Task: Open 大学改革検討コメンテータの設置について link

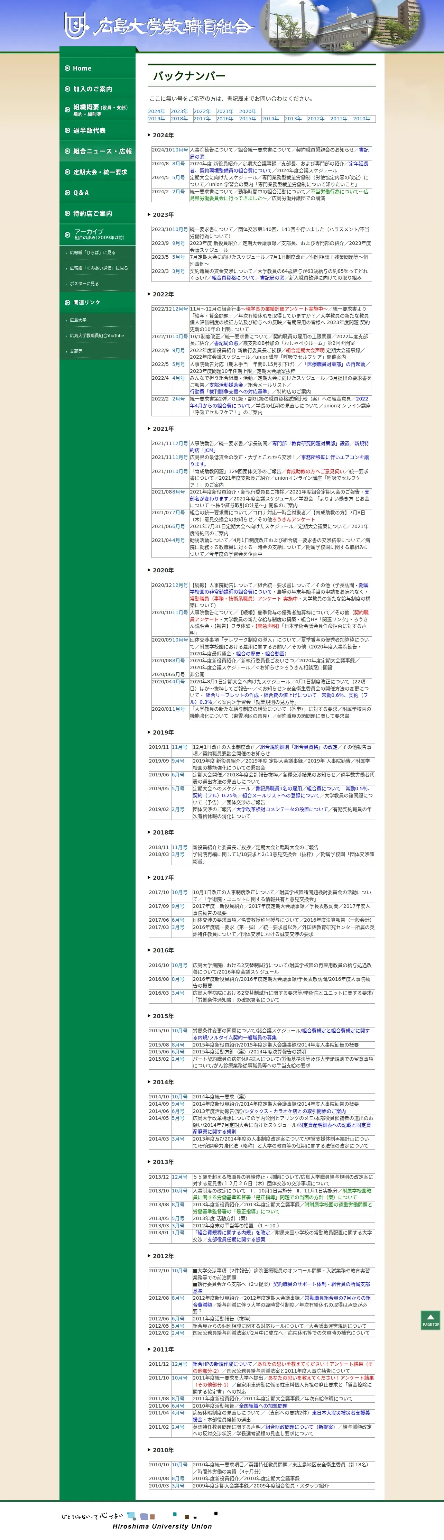Action: (x=282, y=810)
